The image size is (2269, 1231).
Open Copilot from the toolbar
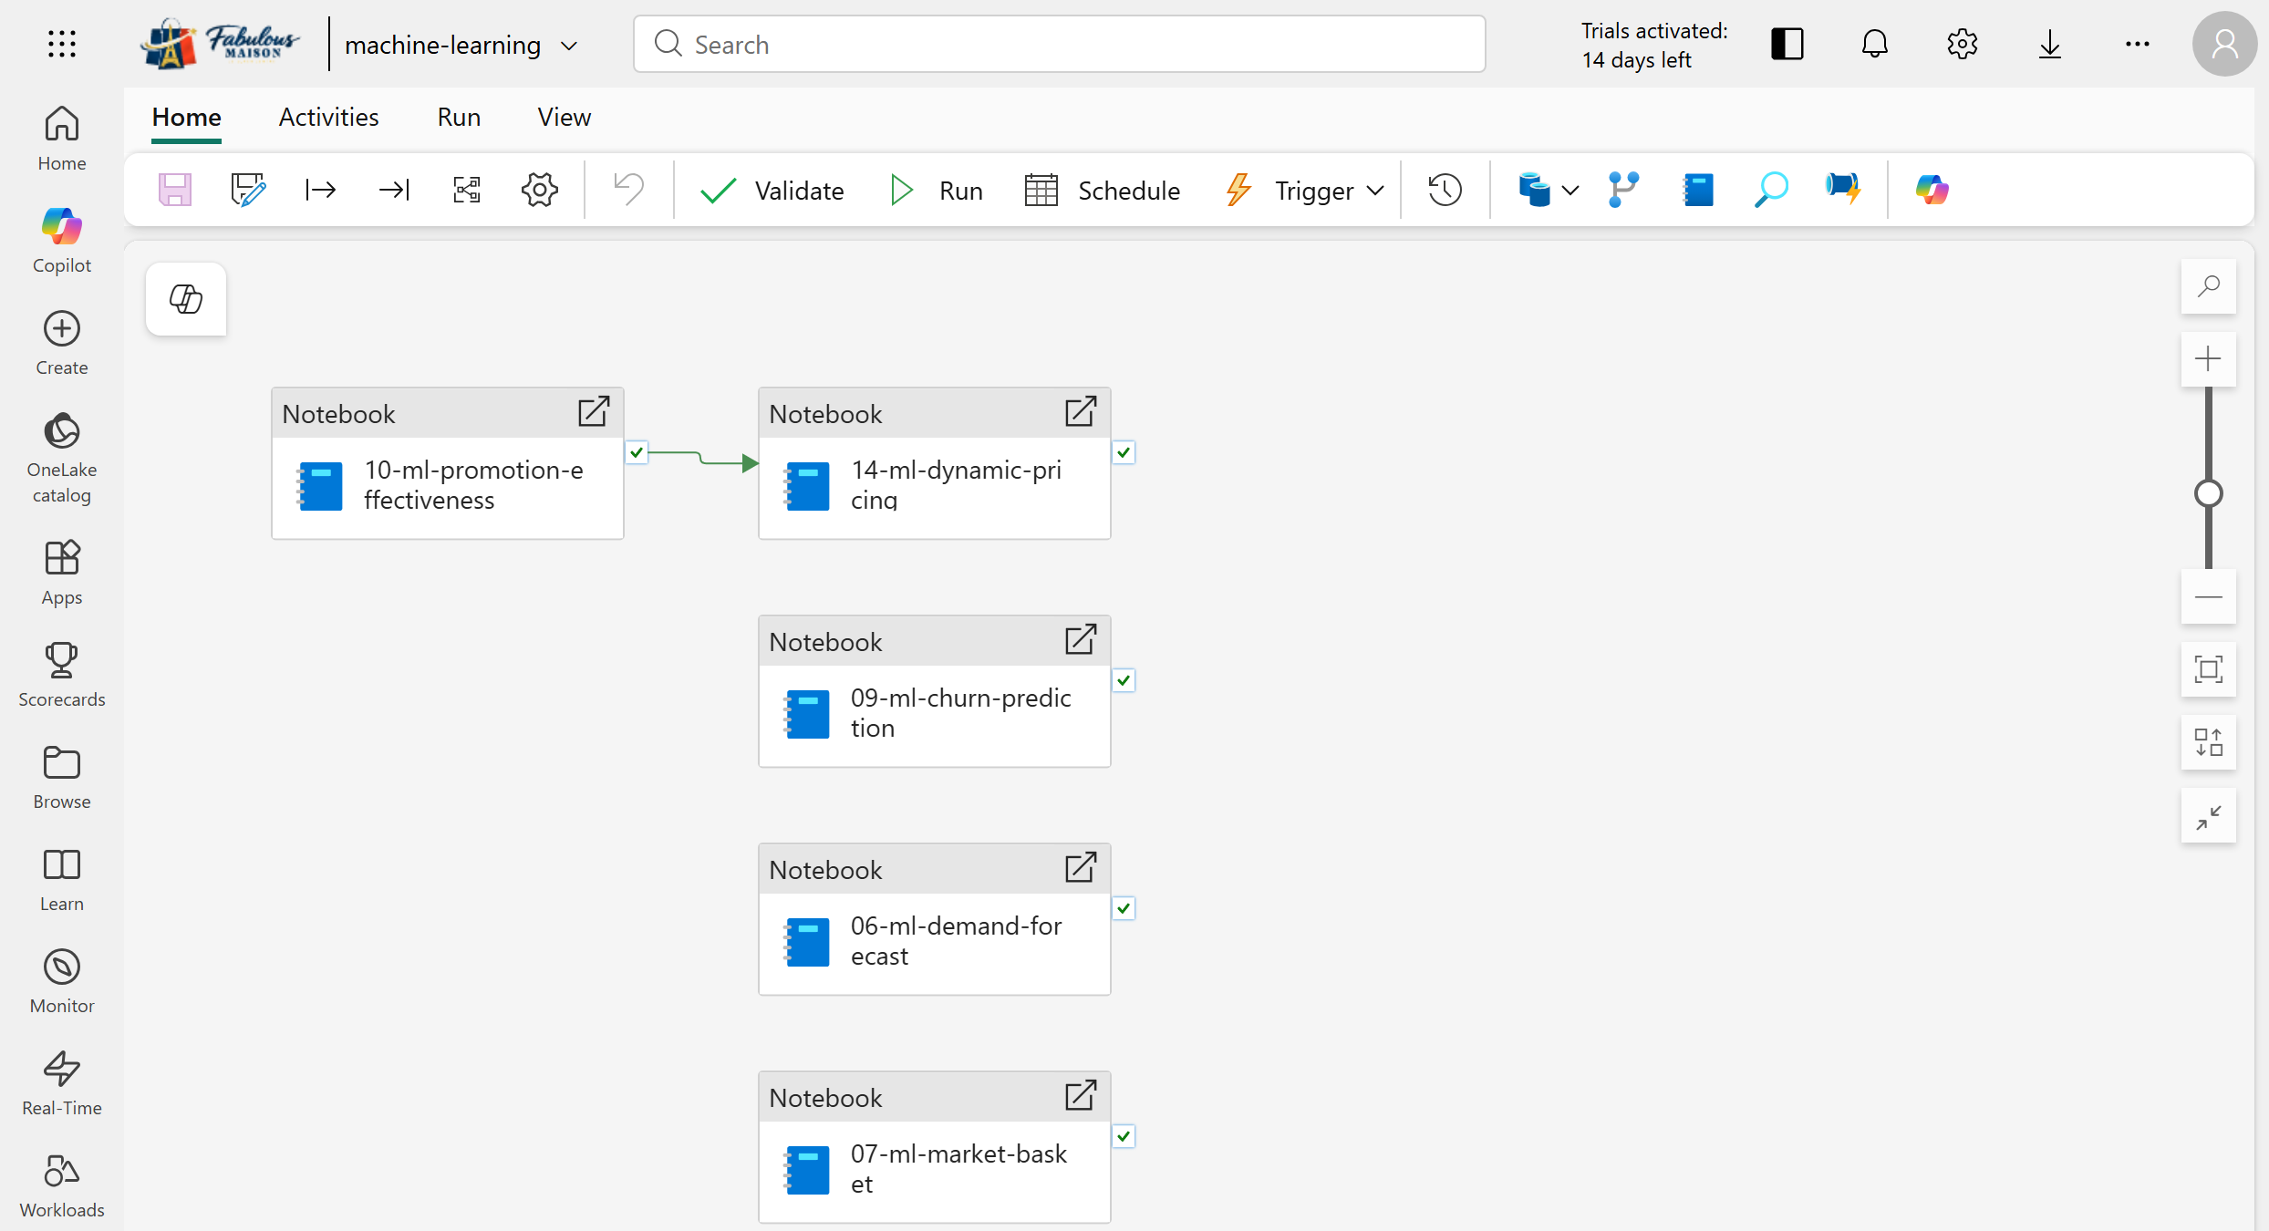pyautogui.click(x=1932, y=190)
